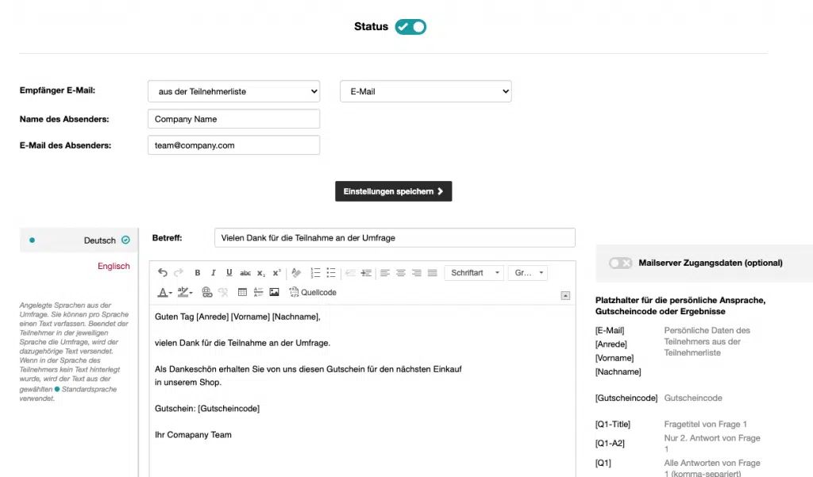
Task: Insert a horizontal line
Action: tap(258, 292)
